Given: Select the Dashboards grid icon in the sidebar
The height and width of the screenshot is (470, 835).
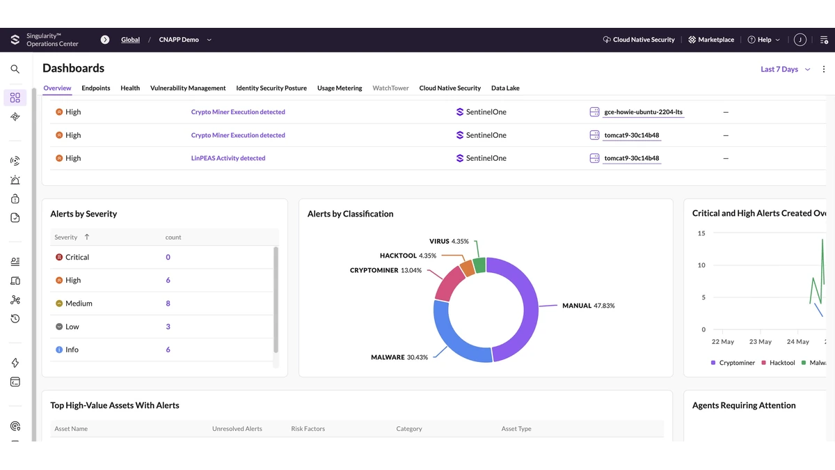Looking at the screenshot, I should pos(15,97).
